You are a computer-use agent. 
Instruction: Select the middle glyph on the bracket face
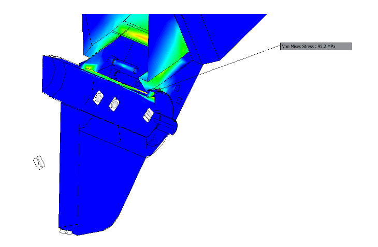click(113, 105)
